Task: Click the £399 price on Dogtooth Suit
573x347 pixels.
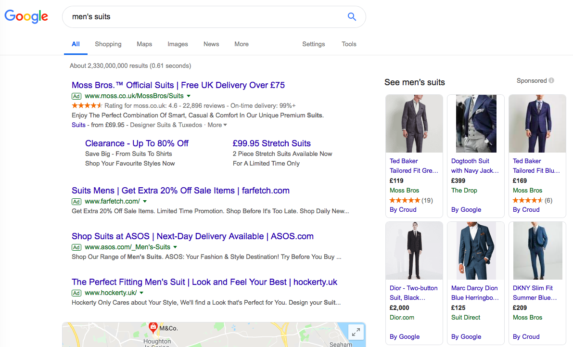Action: click(x=458, y=180)
